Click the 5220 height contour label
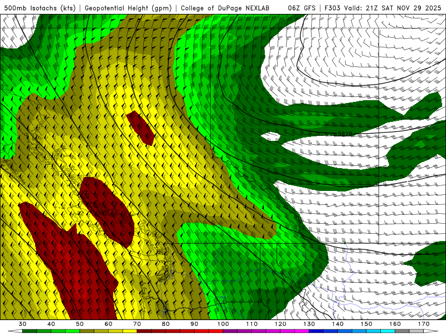The image size is (446, 334). point(345,134)
